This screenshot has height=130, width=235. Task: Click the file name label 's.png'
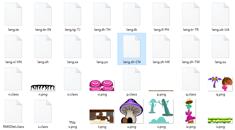pyautogui.click(x=72, y=127)
